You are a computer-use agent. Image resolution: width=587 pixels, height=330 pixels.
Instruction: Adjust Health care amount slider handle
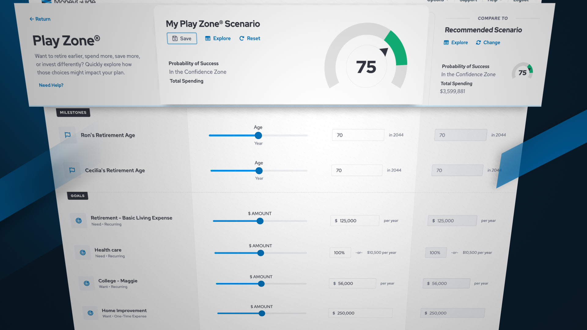tap(261, 253)
